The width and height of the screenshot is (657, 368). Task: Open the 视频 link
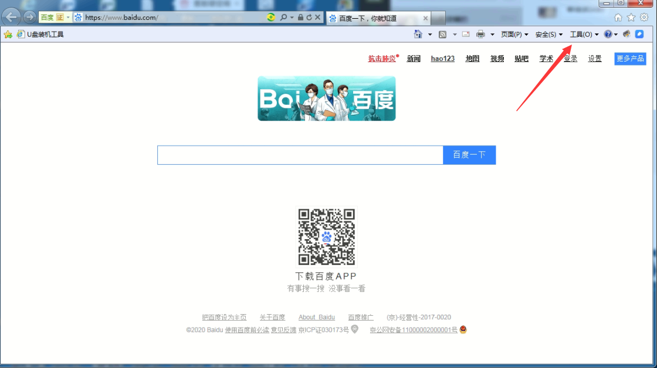point(497,59)
